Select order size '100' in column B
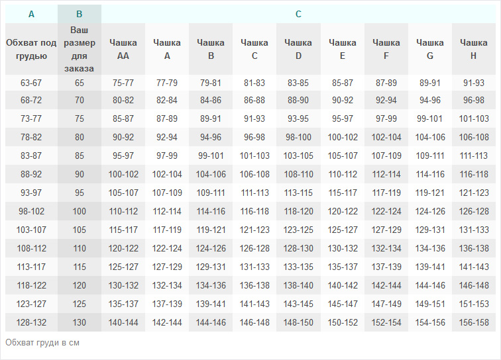 [x=80, y=212]
